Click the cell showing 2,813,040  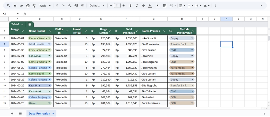coord(126,103)
